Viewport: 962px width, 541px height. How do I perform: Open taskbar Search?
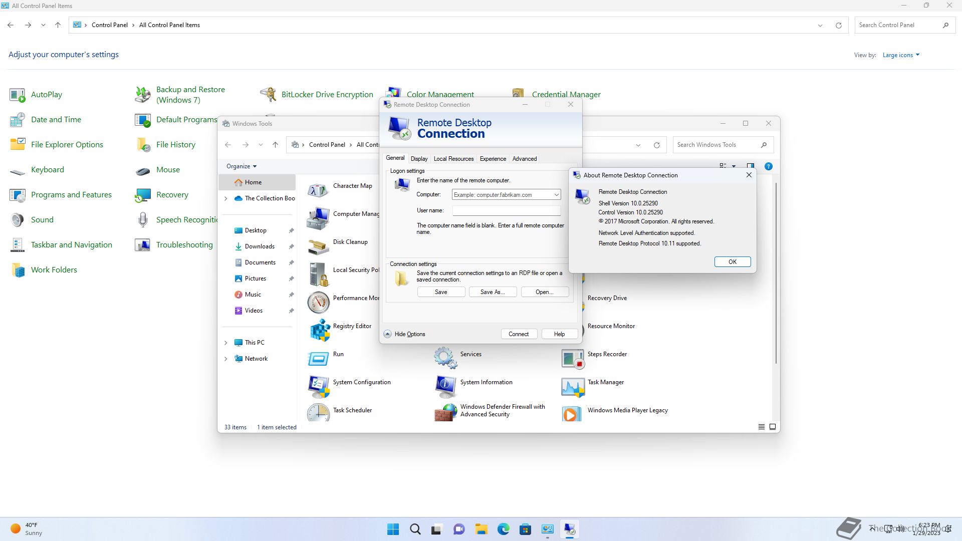[415, 529]
